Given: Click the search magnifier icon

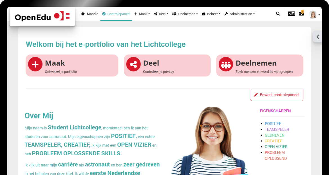Looking at the screenshot, I should click(x=278, y=14).
